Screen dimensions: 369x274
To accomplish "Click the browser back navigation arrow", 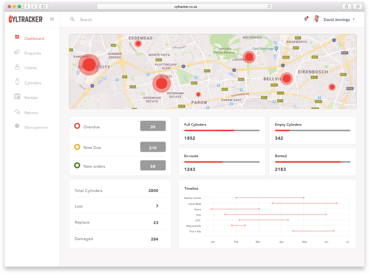I will pyautogui.click(x=27, y=6).
